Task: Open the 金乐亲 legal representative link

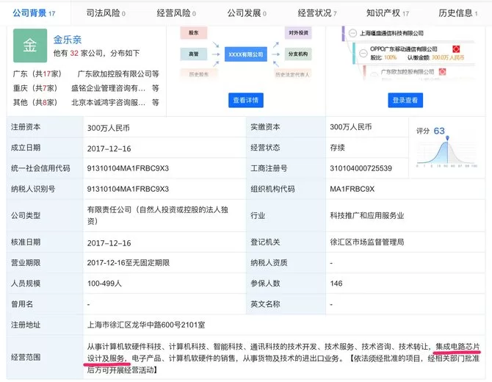Action: pyautogui.click(x=67, y=40)
